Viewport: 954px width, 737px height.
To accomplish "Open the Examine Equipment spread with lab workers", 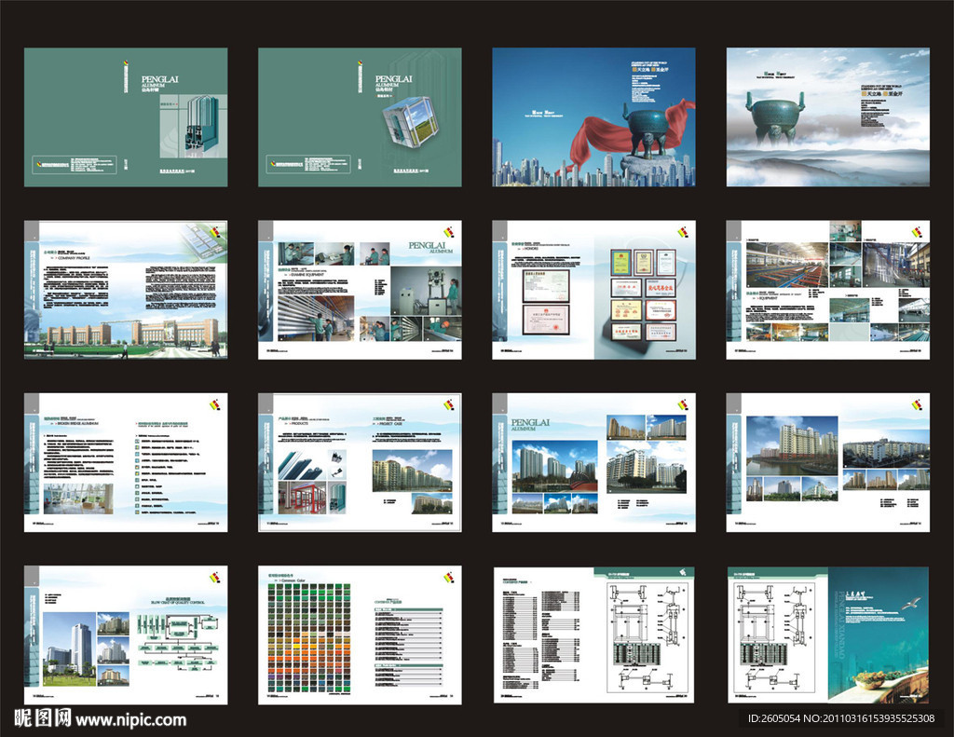I will (360, 290).
